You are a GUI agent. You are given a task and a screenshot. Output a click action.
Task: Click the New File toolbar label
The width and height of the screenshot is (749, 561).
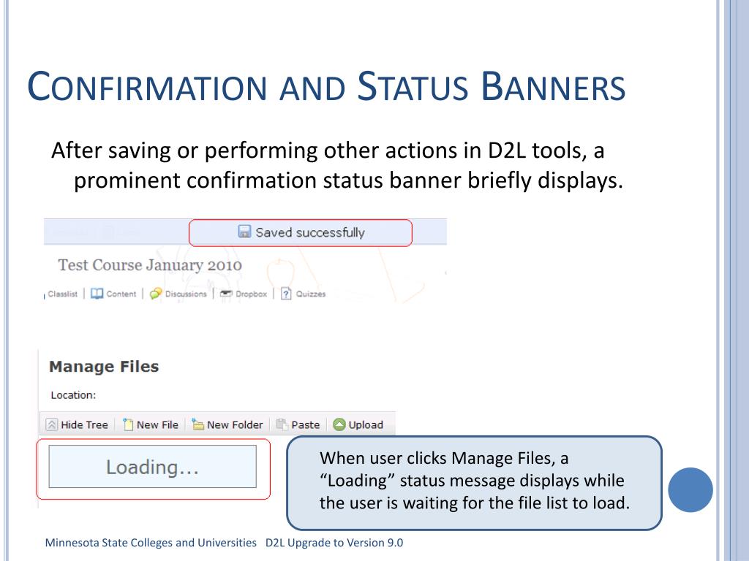[158, 424]
